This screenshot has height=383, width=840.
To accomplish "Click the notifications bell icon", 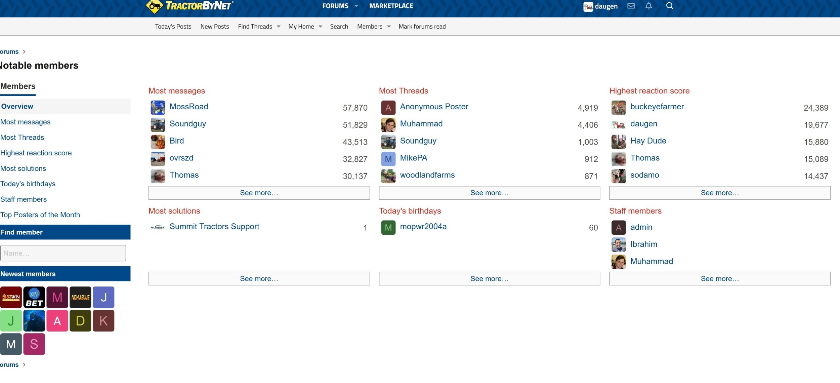I will tap(648, 6).
